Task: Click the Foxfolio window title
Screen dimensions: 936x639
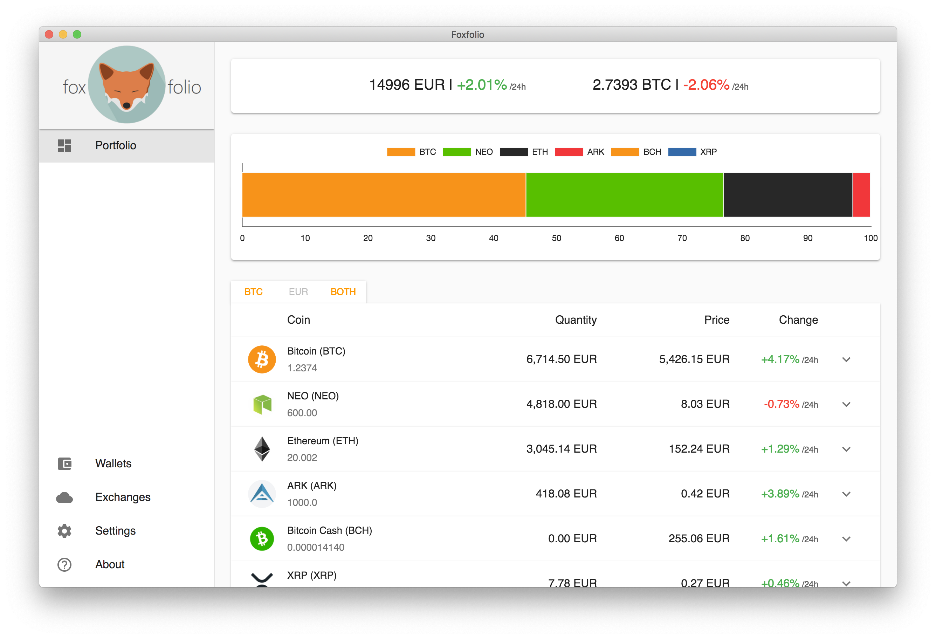Action: [468, 34]
